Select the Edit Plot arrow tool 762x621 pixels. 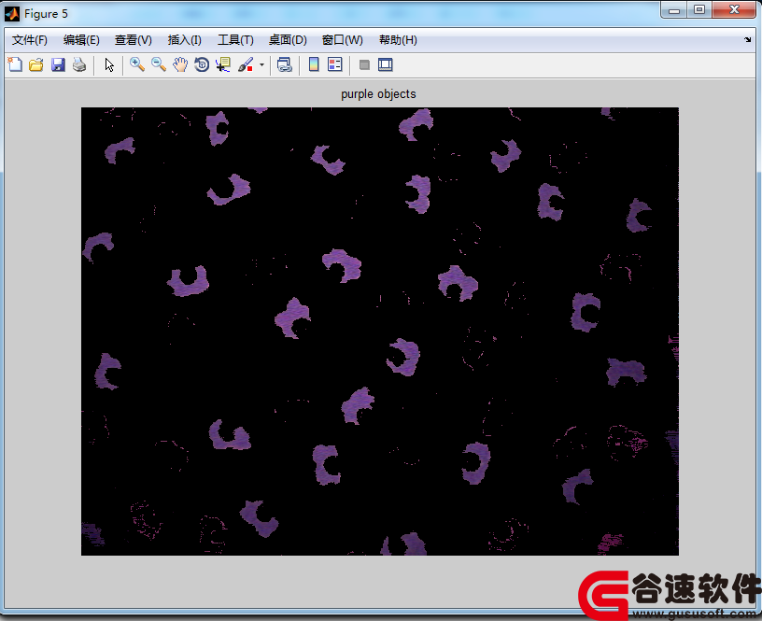[109, 64]
